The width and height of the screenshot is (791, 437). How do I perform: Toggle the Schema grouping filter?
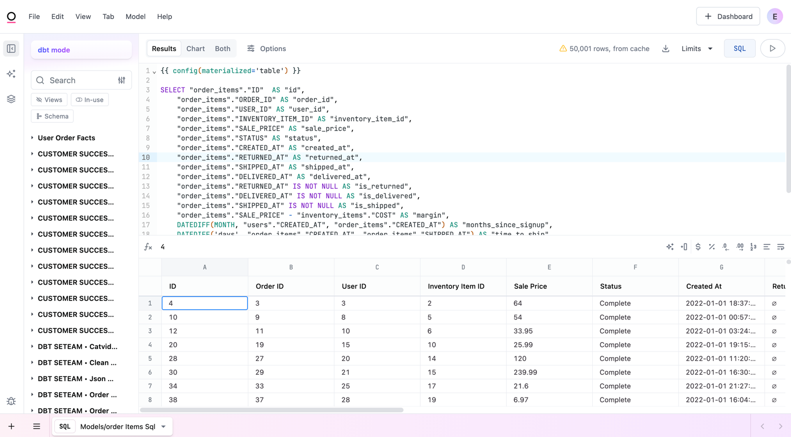[52, 116]
